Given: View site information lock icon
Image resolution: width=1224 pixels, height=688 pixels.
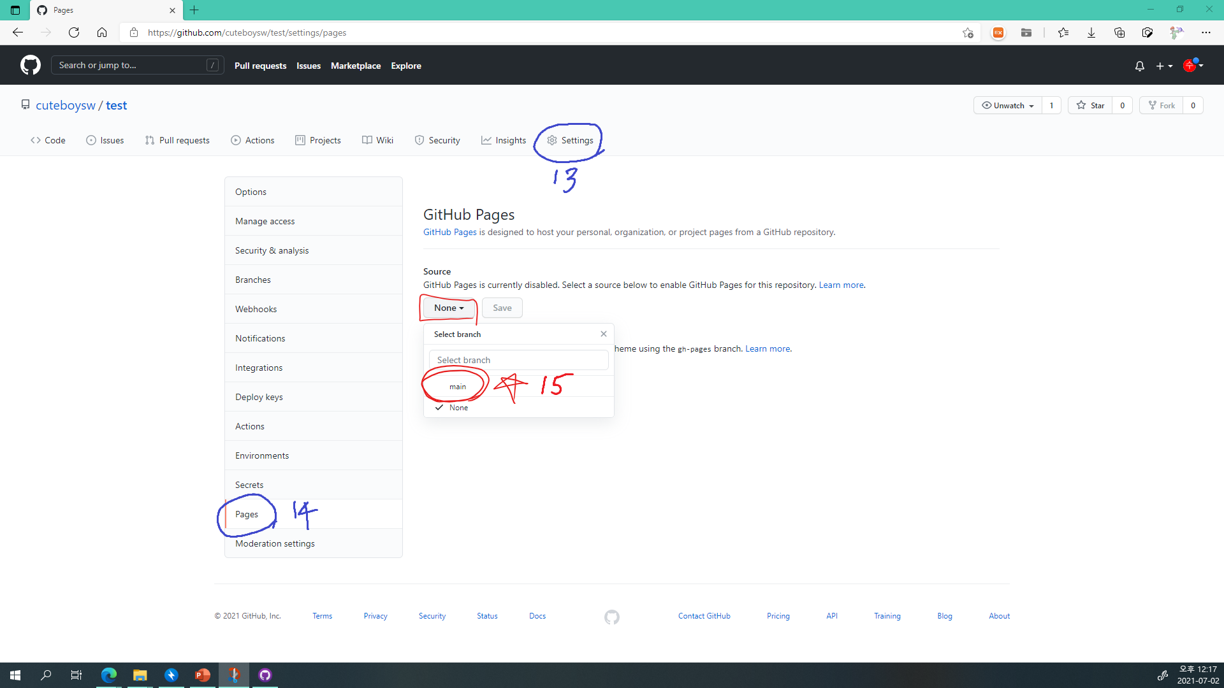Looking at the screenshot, I should tap(134, 32).
